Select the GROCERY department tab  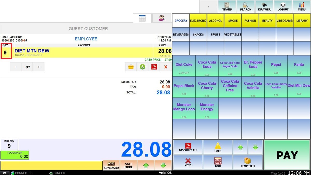[181, 21]
